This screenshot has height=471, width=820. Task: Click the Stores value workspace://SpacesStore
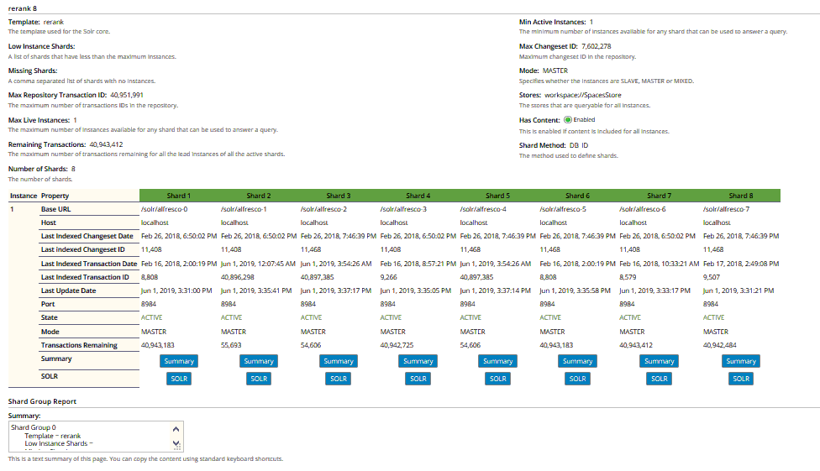[x=583, y=95]
